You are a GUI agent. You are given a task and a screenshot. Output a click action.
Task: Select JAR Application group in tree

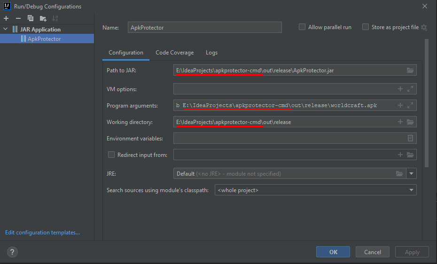[40, 29]
